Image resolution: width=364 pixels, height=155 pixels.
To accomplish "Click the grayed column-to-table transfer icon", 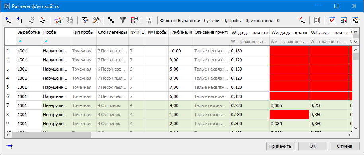I will tap(69, 20).
